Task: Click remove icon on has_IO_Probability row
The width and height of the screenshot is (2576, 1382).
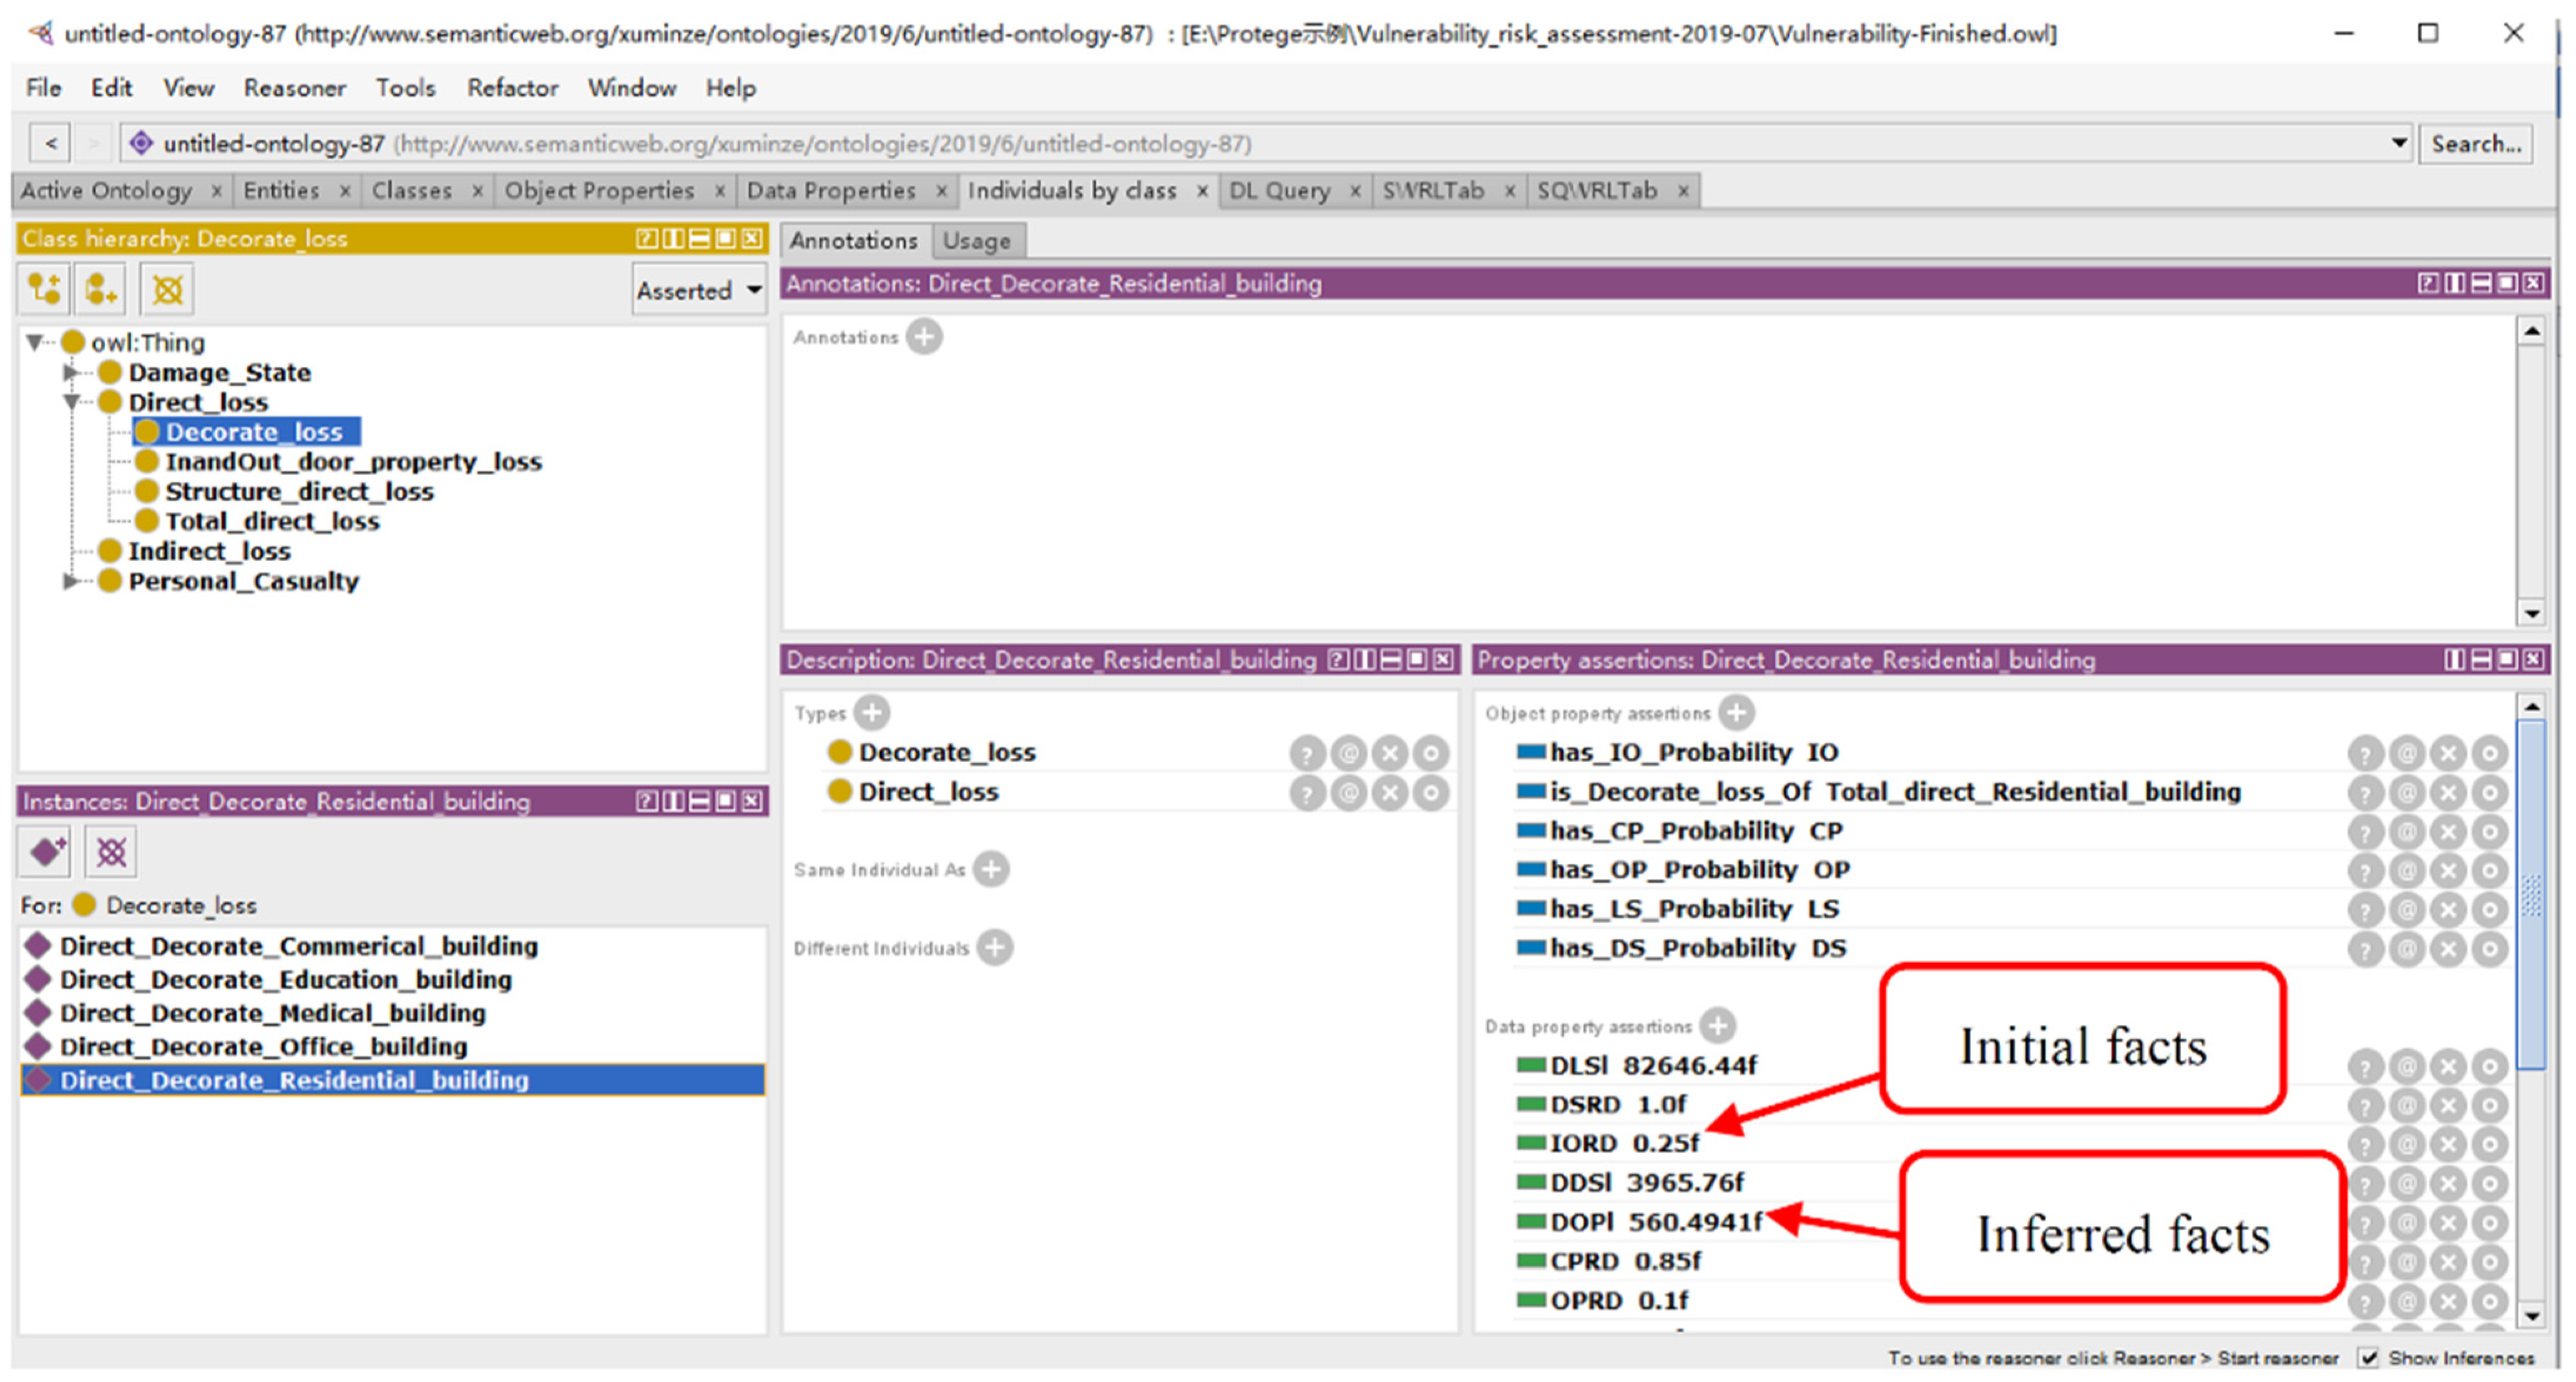Action: pos(2448,753)
